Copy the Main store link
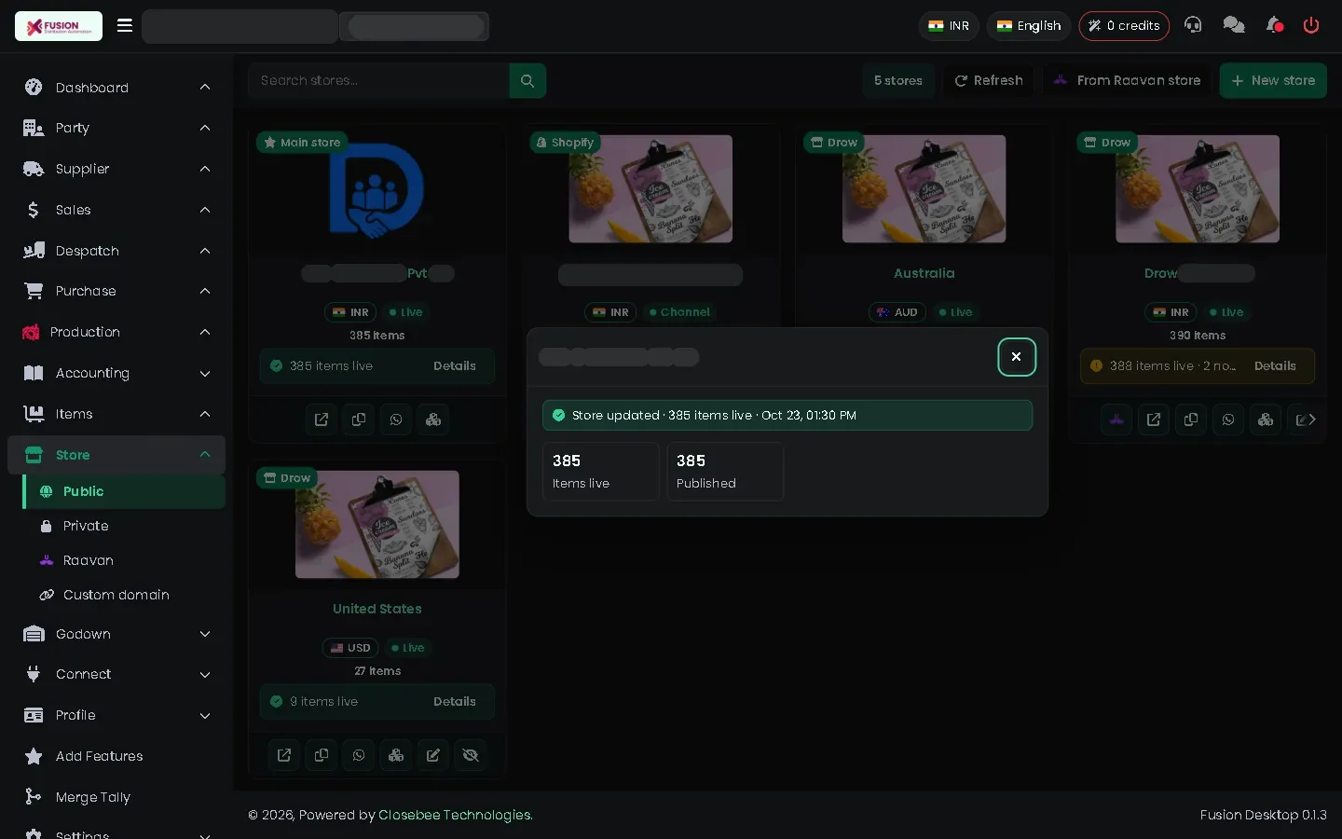 point(359,419)
